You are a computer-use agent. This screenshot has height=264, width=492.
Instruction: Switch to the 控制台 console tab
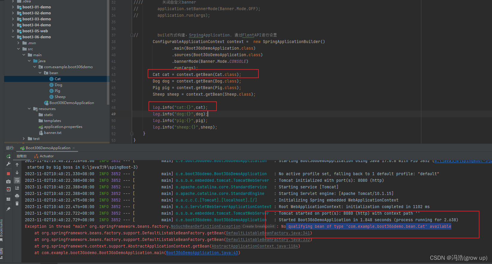[22, 156]
